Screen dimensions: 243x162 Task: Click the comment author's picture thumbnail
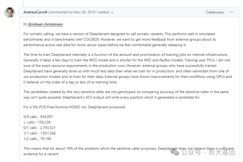[10, 12]
